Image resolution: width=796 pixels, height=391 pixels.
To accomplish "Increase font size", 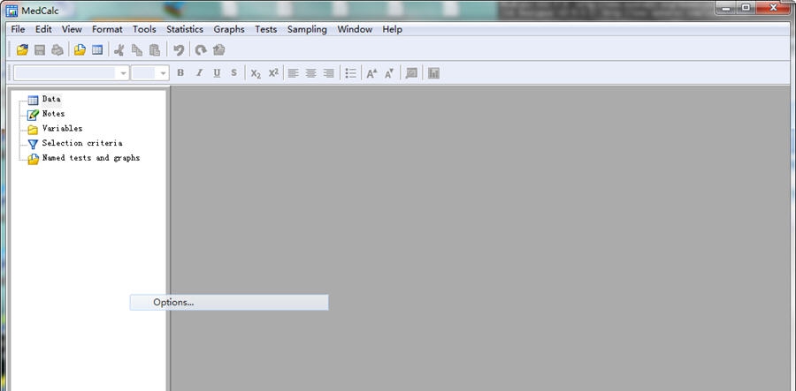I will tap(371, 73).
